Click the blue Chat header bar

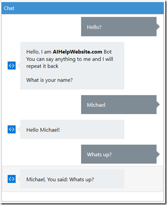click(x=82, y=8)
